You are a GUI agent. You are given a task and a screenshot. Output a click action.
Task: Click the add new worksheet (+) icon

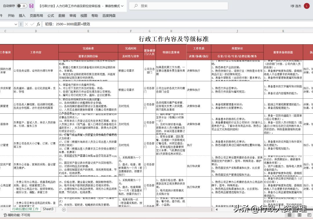(x=63, y=209)
